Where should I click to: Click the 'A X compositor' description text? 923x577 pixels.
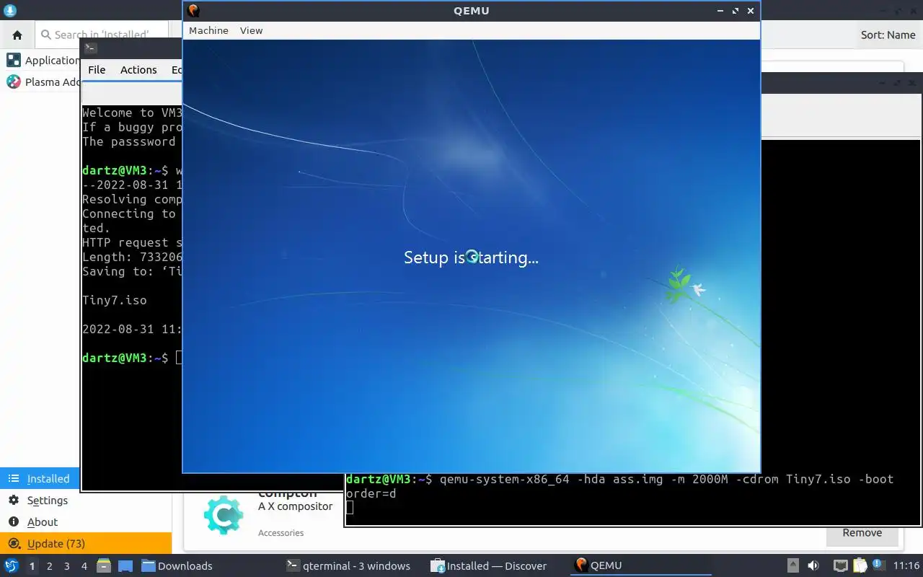click(x=296, y=506)
